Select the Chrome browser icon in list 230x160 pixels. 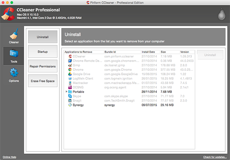click(70, 70)
